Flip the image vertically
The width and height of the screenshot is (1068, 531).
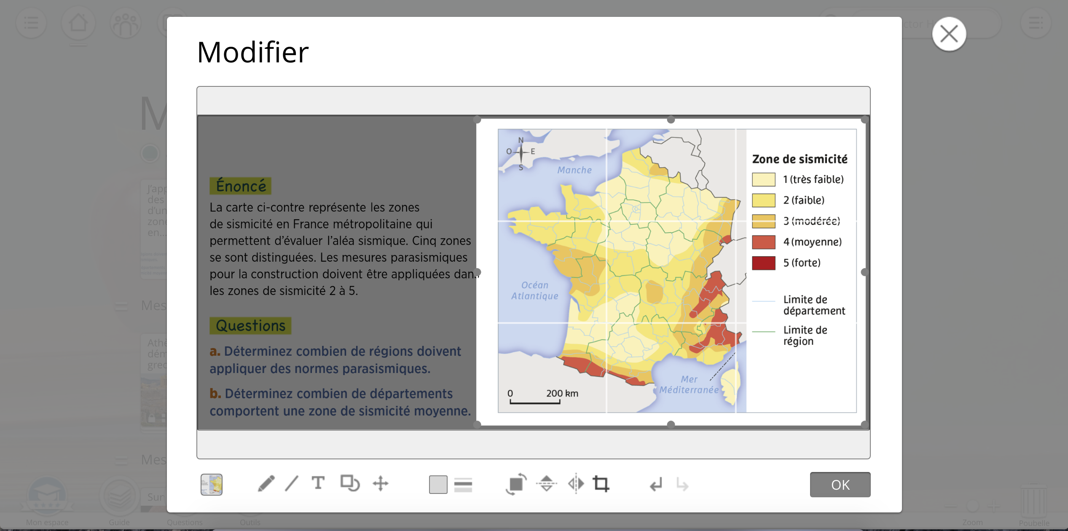pos(546,484)
